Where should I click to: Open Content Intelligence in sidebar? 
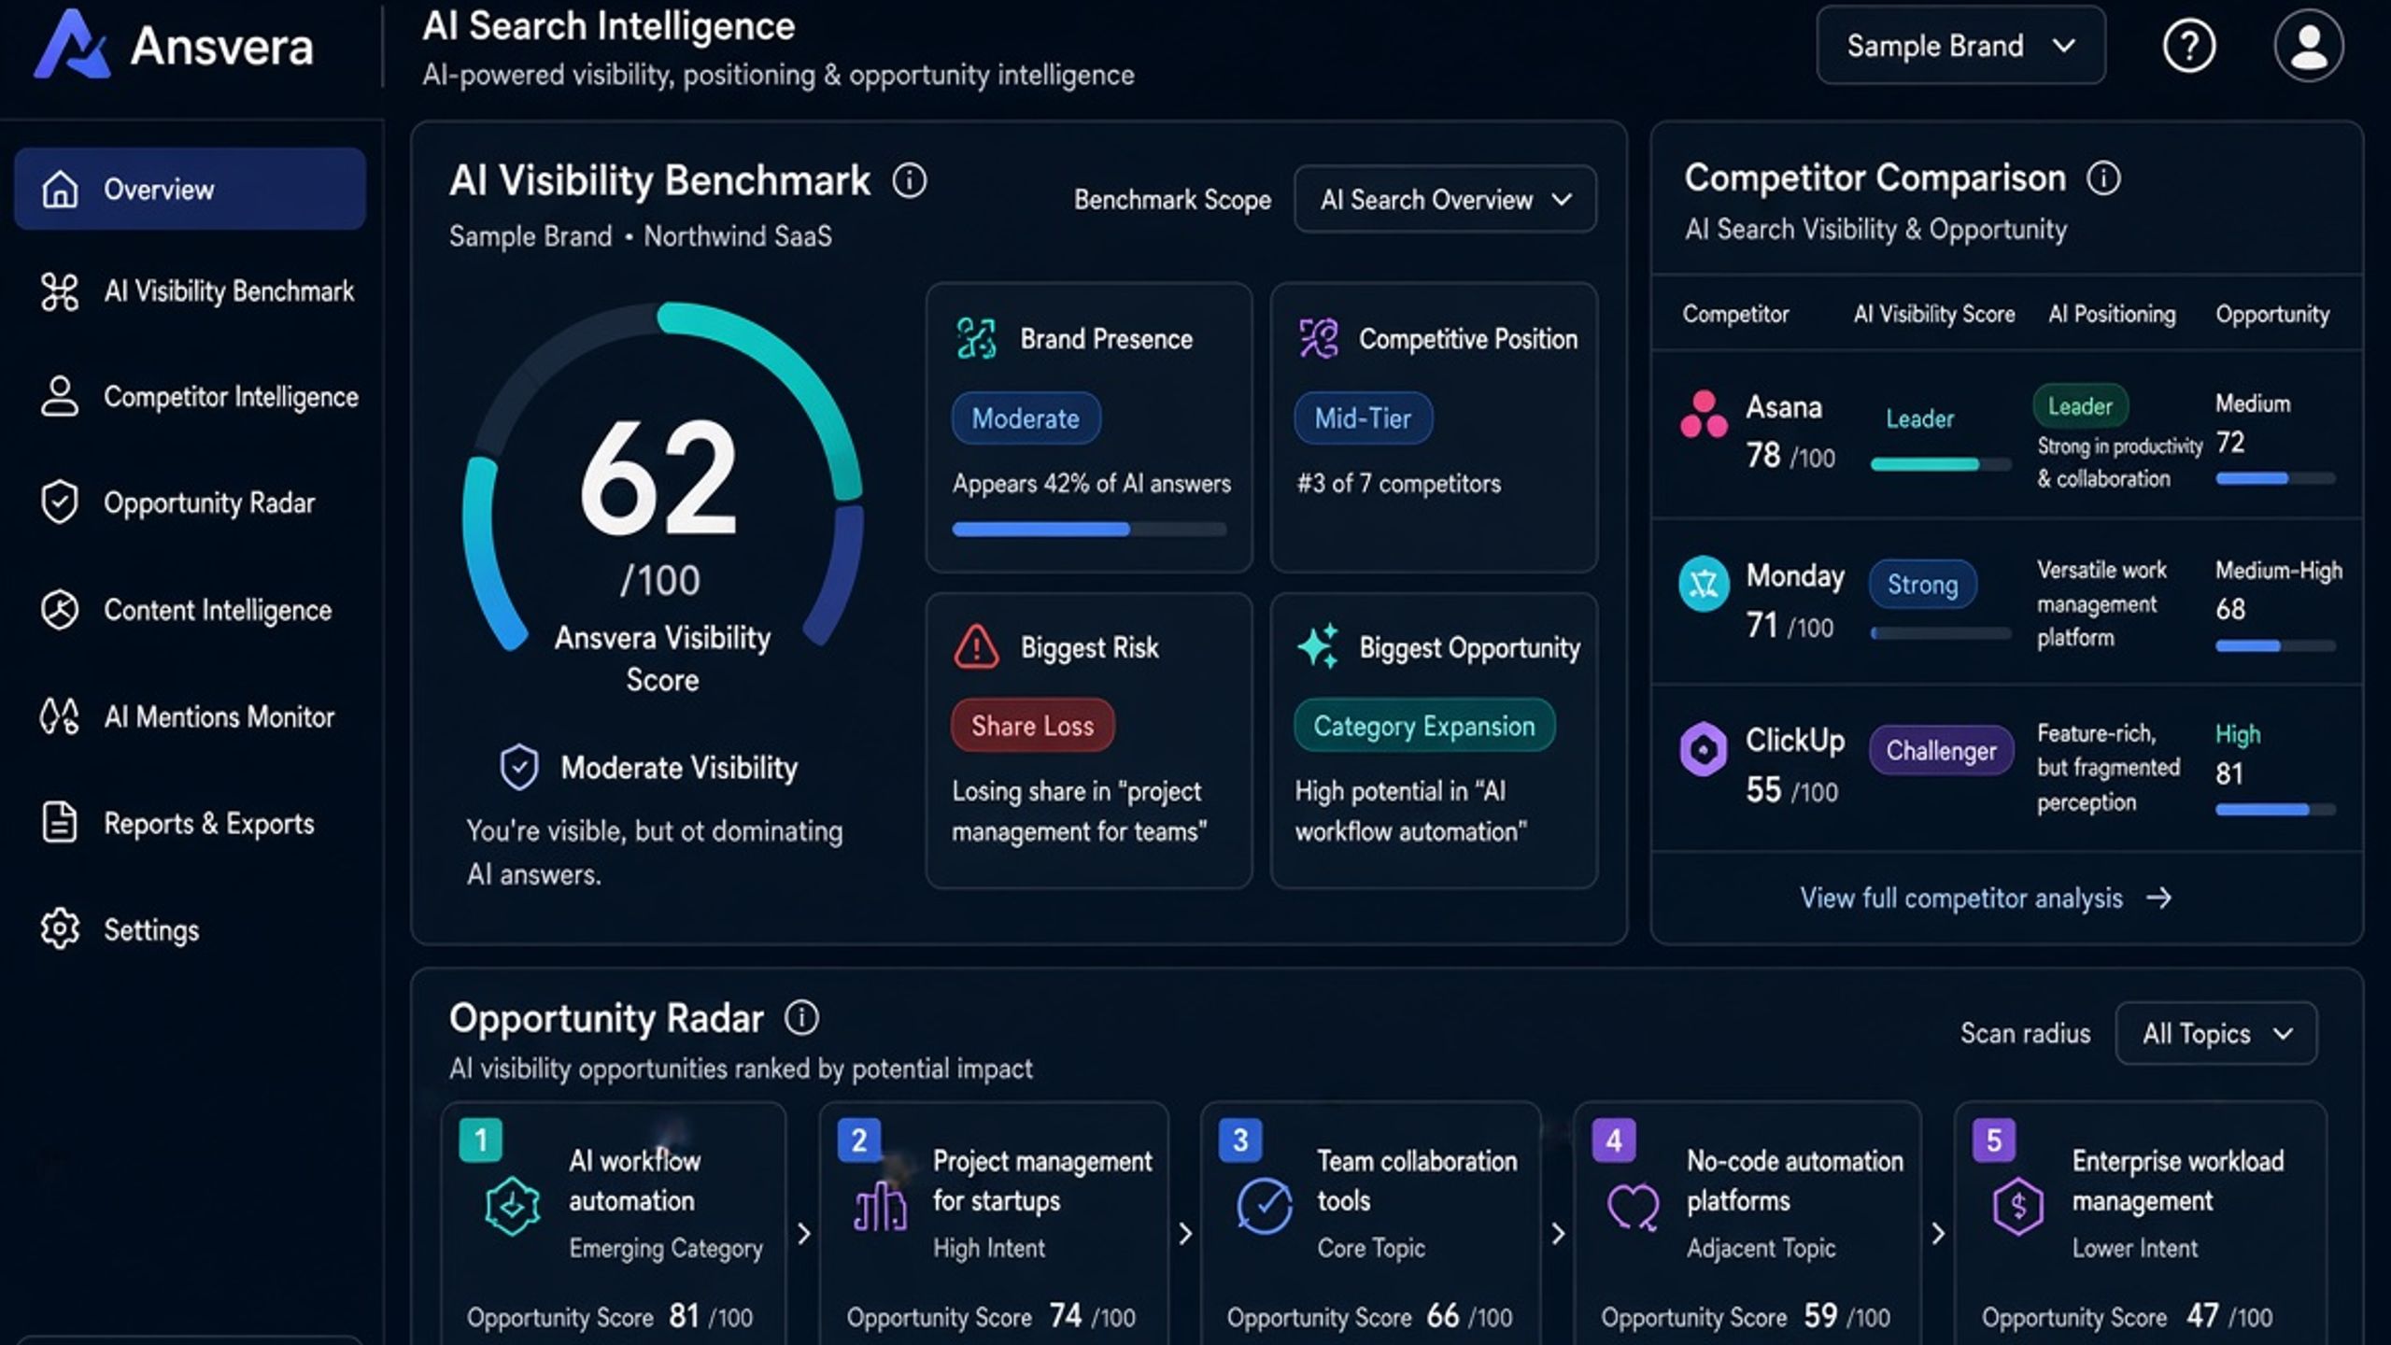186,610
